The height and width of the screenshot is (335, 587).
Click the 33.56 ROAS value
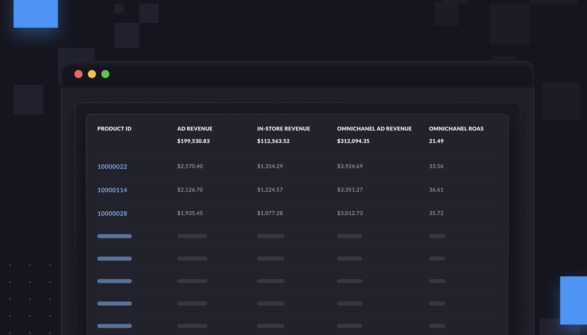[x=436, y=166]
